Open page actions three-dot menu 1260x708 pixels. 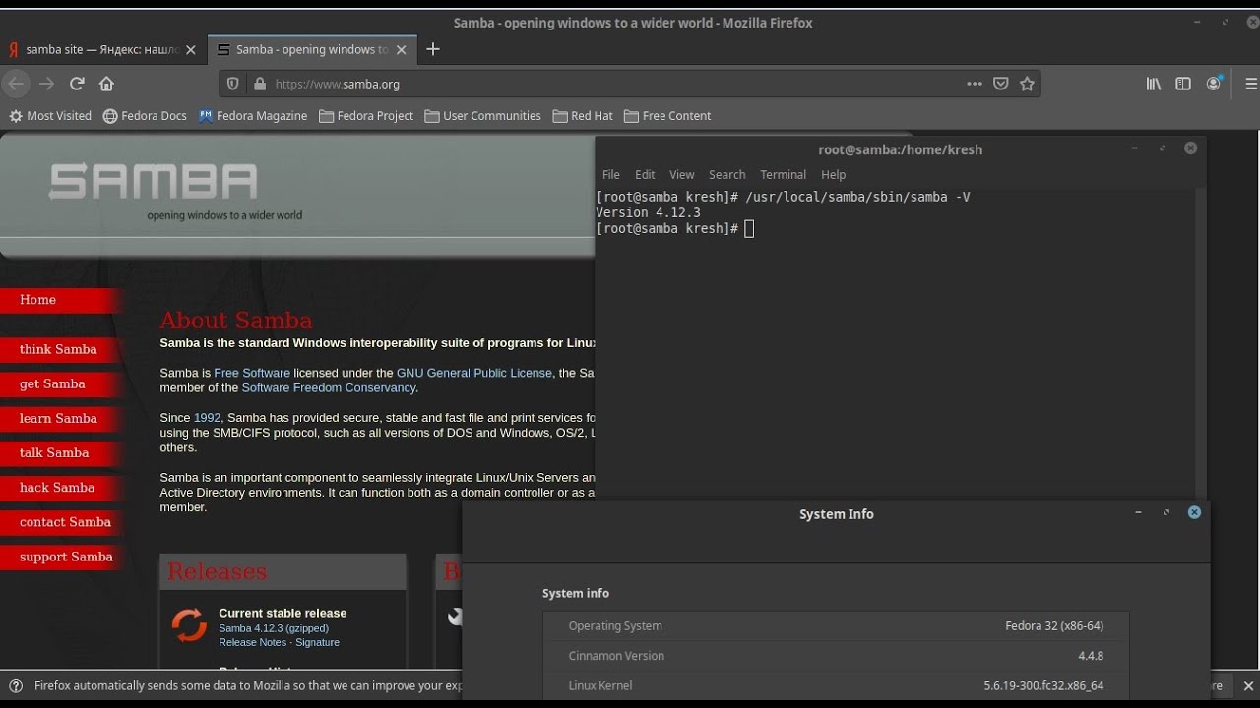pyautogui.click(x=975, y=84)
